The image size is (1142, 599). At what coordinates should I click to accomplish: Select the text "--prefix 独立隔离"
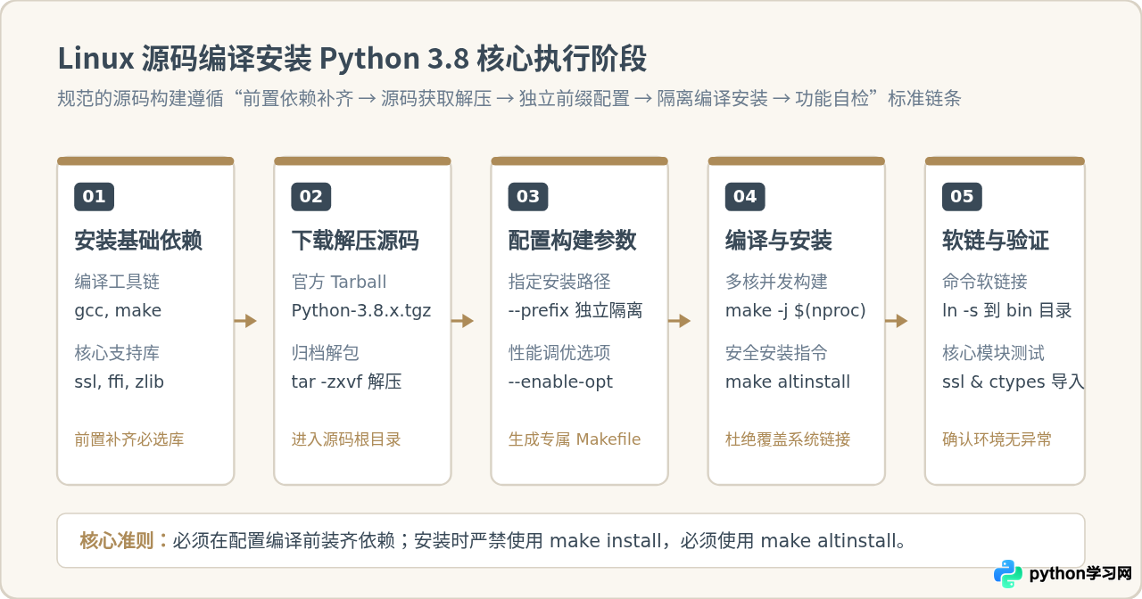[x=575, y=311]
